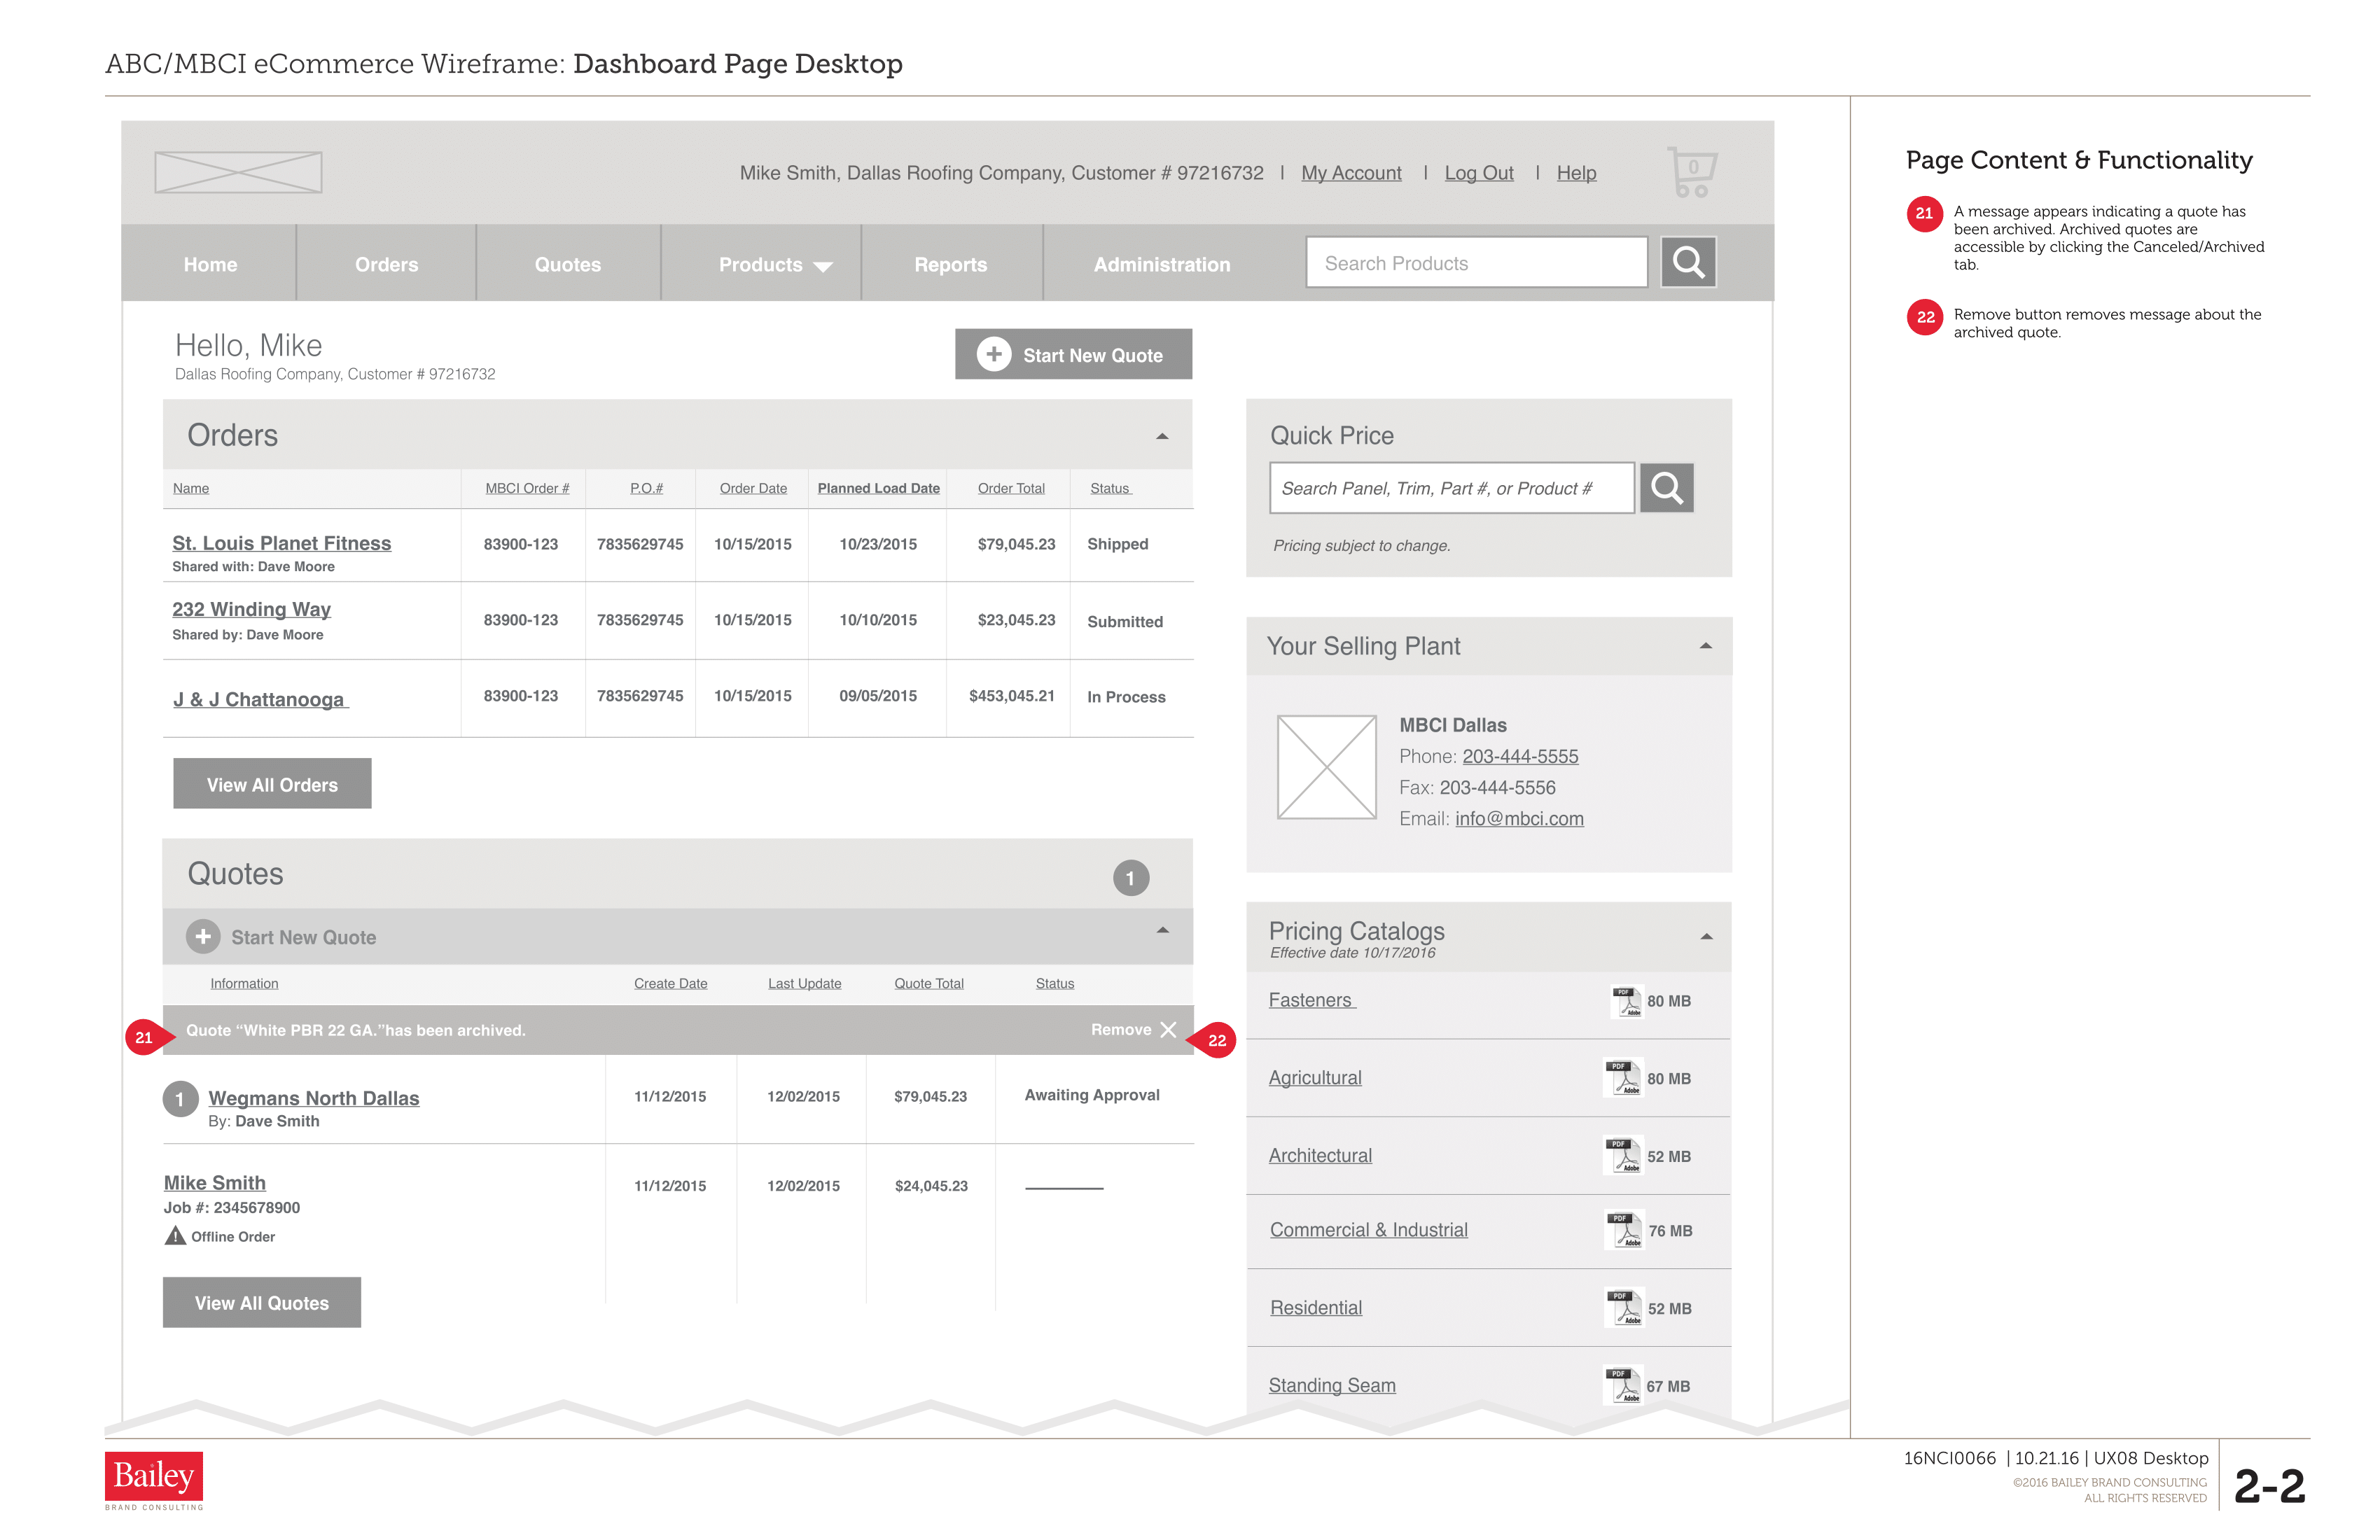Go to the Reports tab
The width and height of the screenshot is (2380, 1540).
[x=950, y=265]
